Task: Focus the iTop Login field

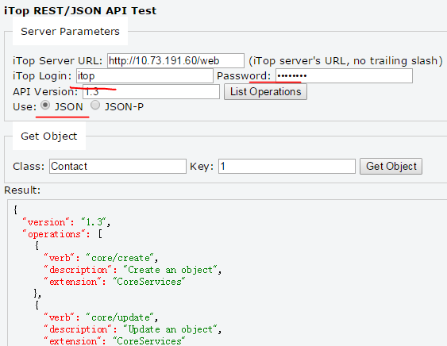Action: click(x=145, y=76)
